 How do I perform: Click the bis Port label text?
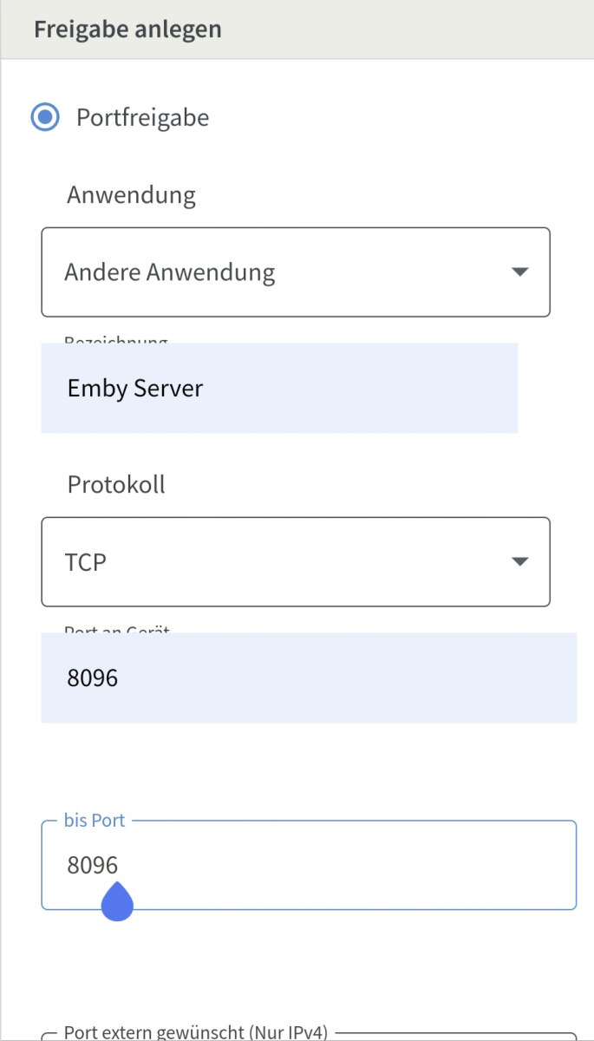[94, 820]
